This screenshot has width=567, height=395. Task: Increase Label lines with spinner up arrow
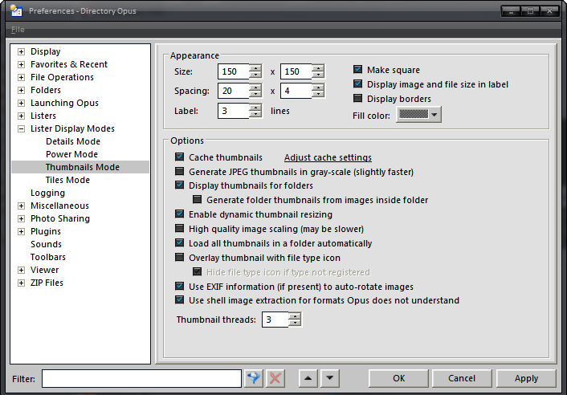click(255, 107)
